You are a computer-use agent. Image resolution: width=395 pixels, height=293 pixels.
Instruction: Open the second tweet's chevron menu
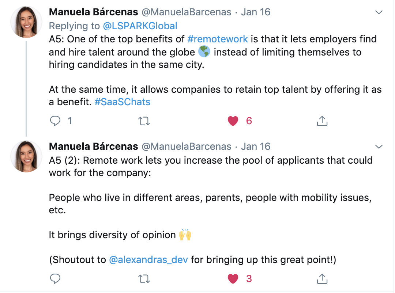tap(379, 147)
